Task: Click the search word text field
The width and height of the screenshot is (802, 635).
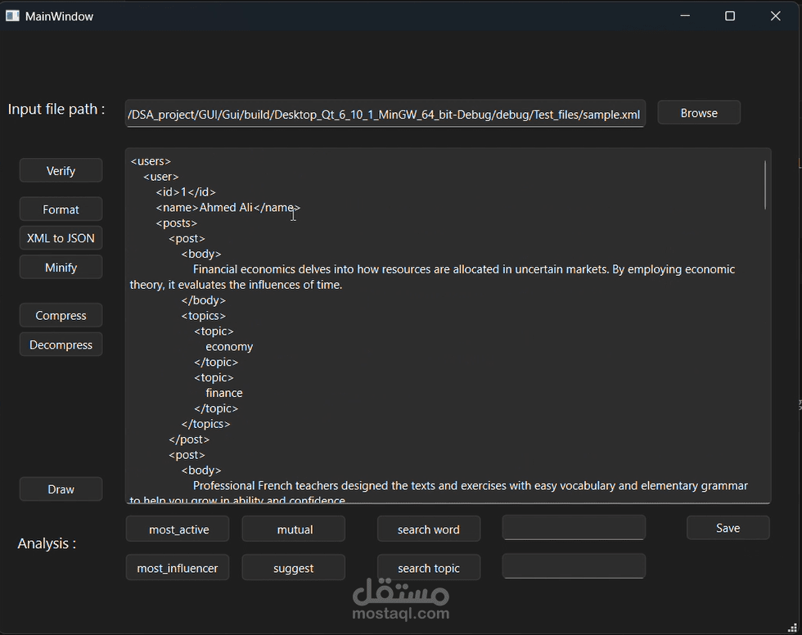Action: (x=574, y=528)
